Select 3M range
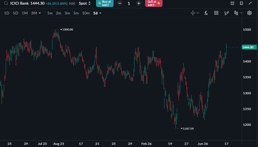 pyautogui.click(x=34, y=13)
